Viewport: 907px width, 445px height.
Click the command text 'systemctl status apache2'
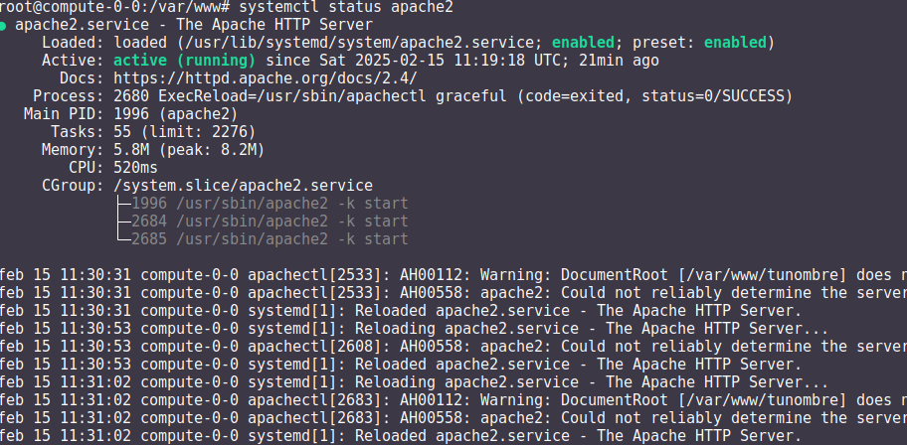point(346,8)
